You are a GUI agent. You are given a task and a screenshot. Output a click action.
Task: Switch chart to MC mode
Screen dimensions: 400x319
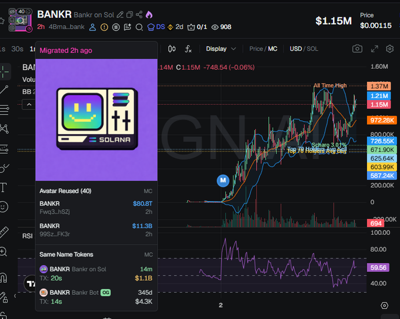tap(272, 49)
